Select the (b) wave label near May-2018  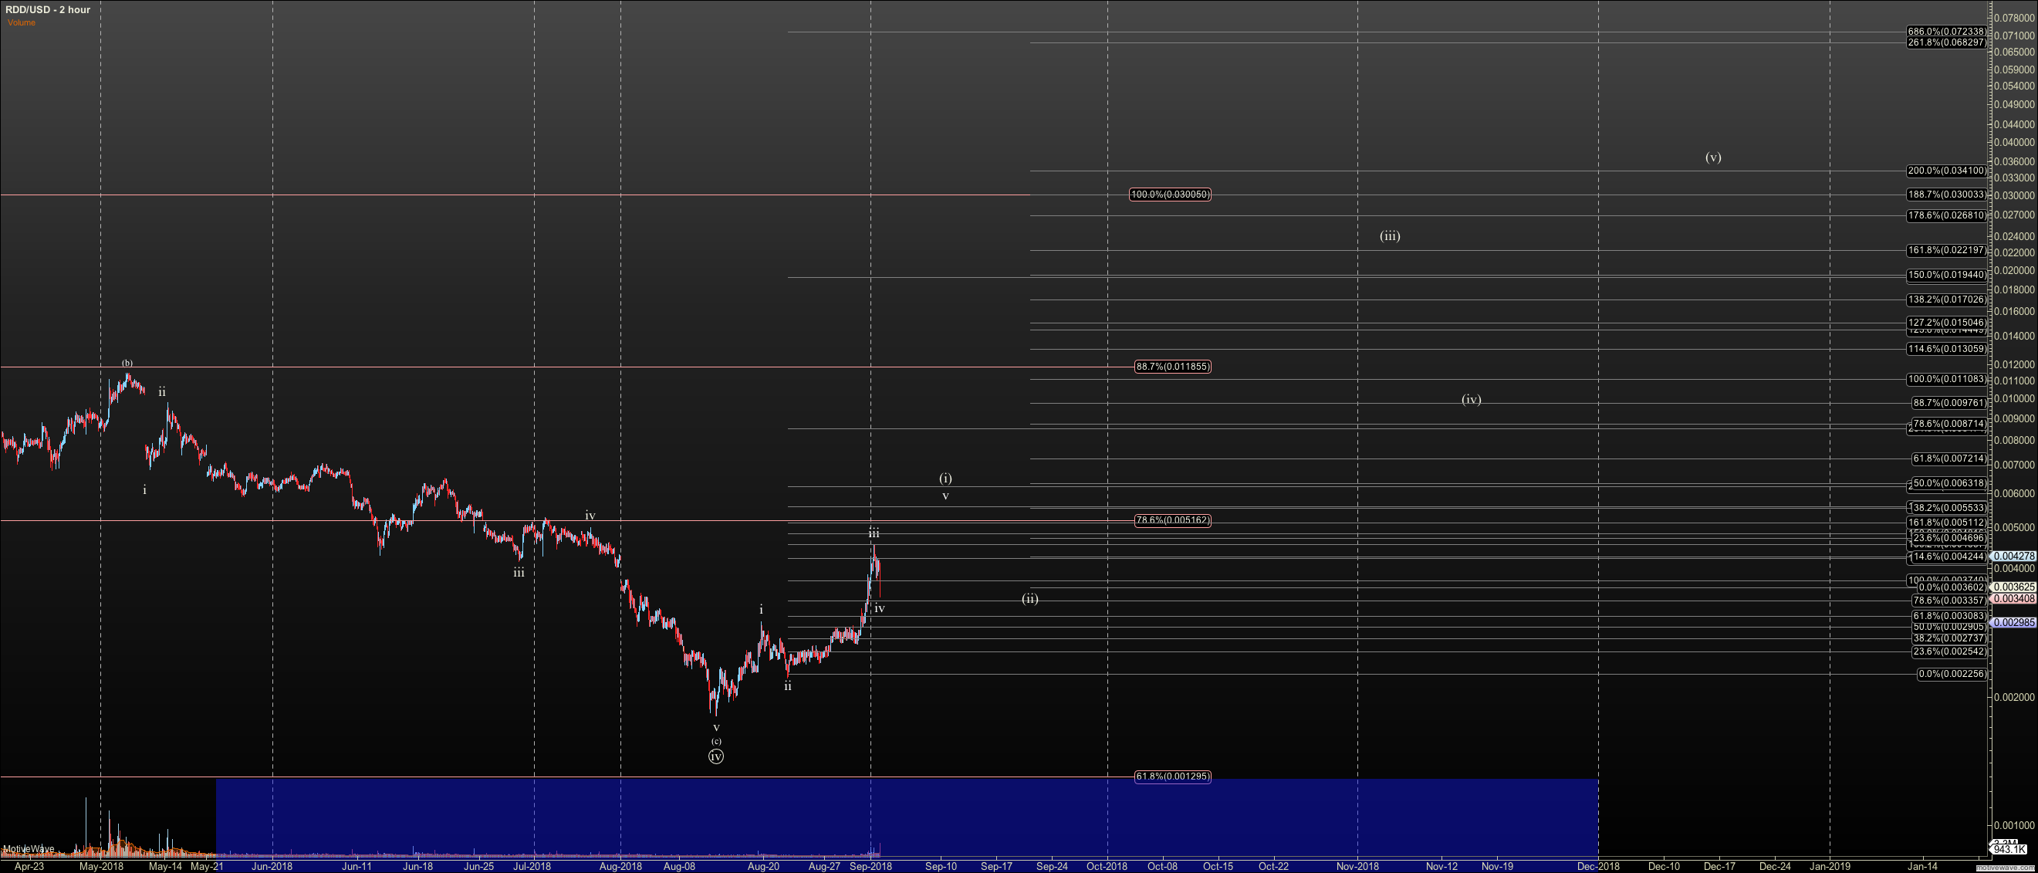(x=127, y=364)
